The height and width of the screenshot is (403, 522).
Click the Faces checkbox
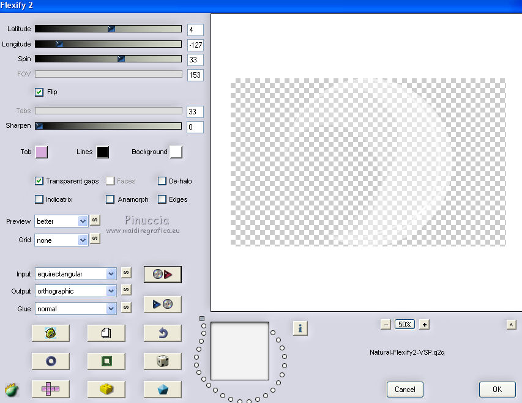[110, 181]
